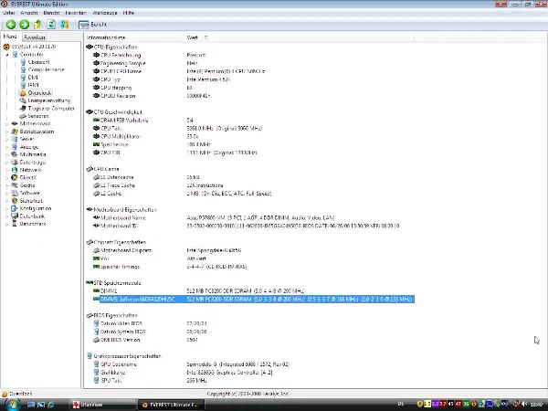Click the Wert column header

[193, 37]
